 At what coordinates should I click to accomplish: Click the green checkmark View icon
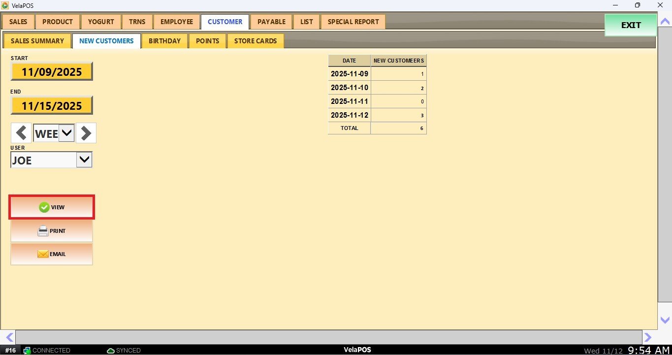(44, 208)
